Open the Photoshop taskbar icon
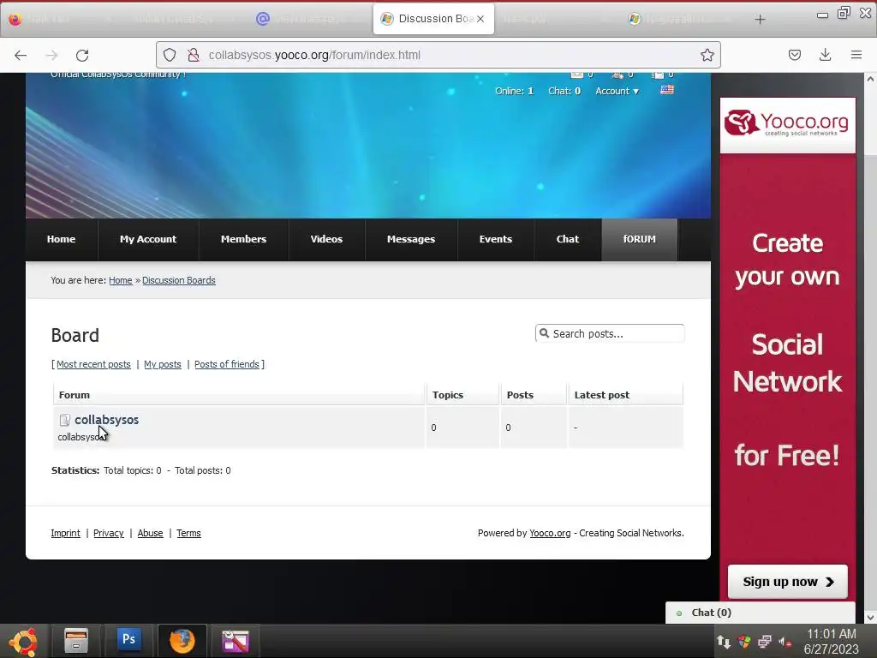The height and width of the screenshot is (658, 877). coord(128,640)
